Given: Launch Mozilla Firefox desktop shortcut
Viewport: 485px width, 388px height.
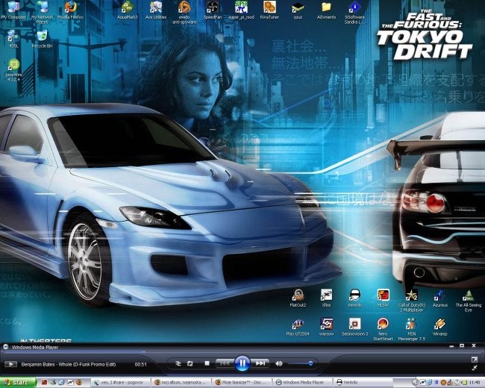Looking at the screenshot, I should [x=71, y=10].
